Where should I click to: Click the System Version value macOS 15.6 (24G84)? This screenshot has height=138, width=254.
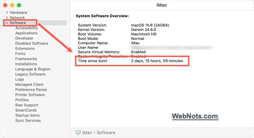click(150, 25)
